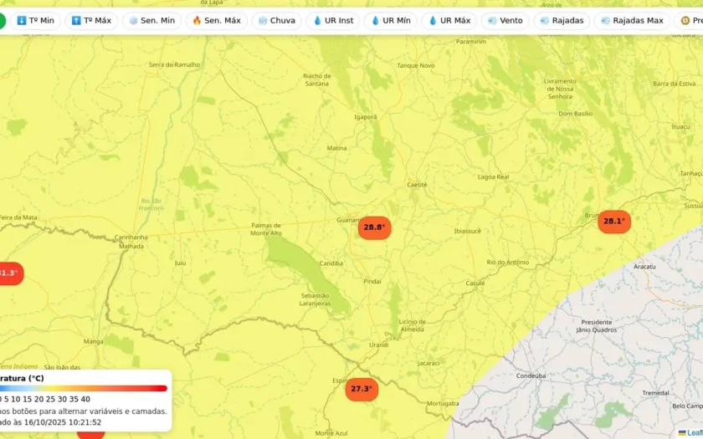Select the Tº Min variable button
The height and width of the screenshot is (439, 703).
tap(35, 21)
